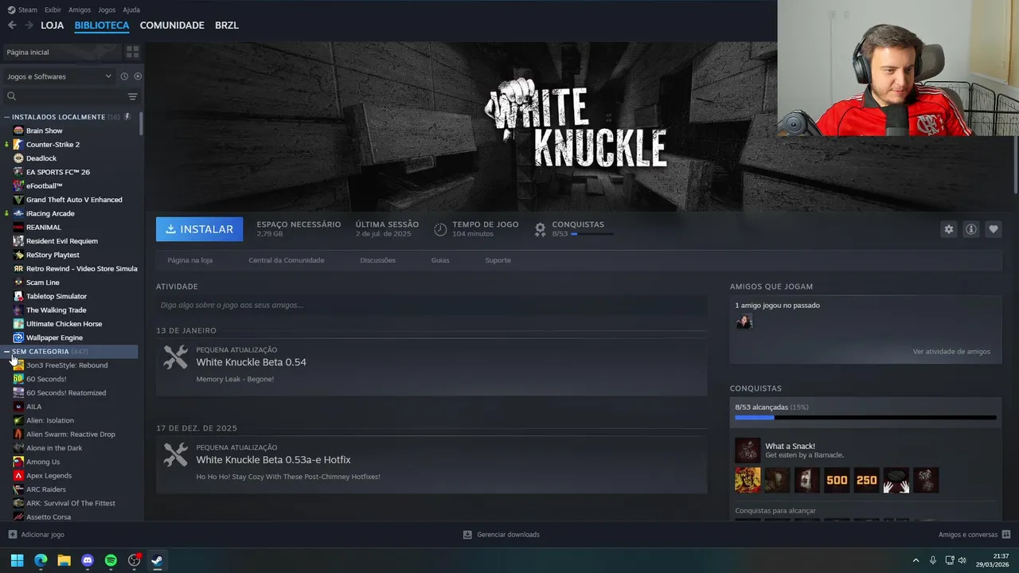Open Página na loja link

(189, 260)
